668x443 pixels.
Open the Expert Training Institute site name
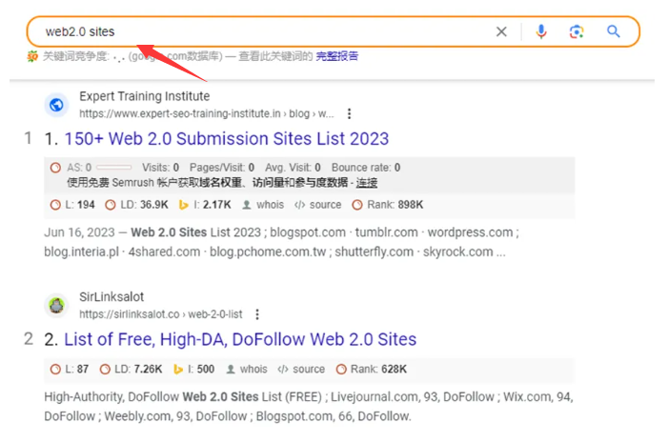145,96
